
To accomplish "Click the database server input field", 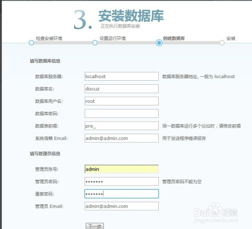I will tap(121, 76).
